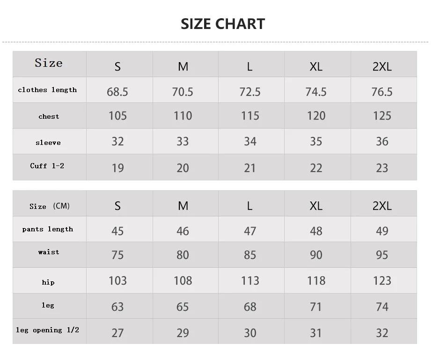This screenshot has height=358, width=440.
Task: Click the Size (CM) header cell
Action: pyautogui.click(x=50, y=206)
